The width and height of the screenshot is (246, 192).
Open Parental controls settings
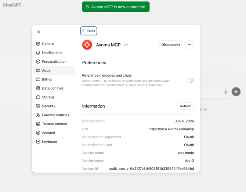54,115
